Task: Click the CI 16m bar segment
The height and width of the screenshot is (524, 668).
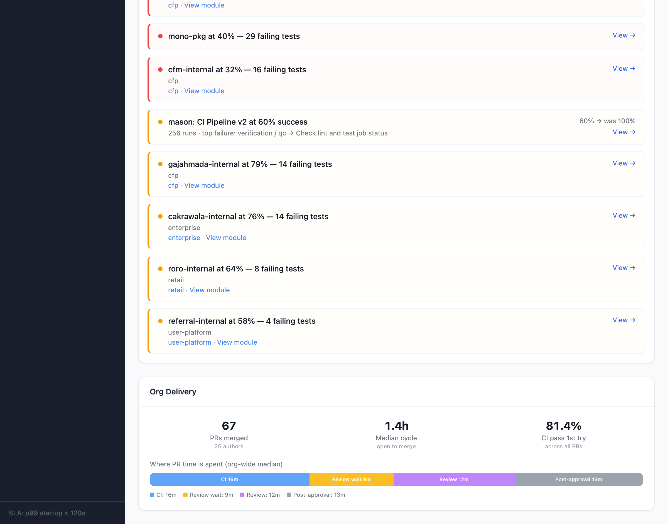Action: tap(229, 479)
